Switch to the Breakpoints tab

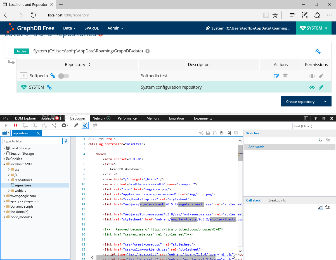[x=277, y=200]
